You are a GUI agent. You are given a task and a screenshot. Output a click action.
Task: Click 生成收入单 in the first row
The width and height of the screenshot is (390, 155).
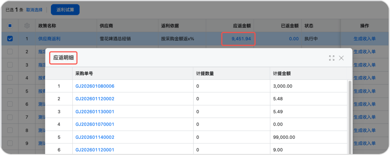pyautogui.click(x=365, y=39)
